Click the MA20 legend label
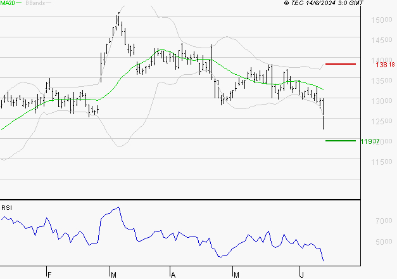Viewport: 397px width, 279px height. coord(8,3)
